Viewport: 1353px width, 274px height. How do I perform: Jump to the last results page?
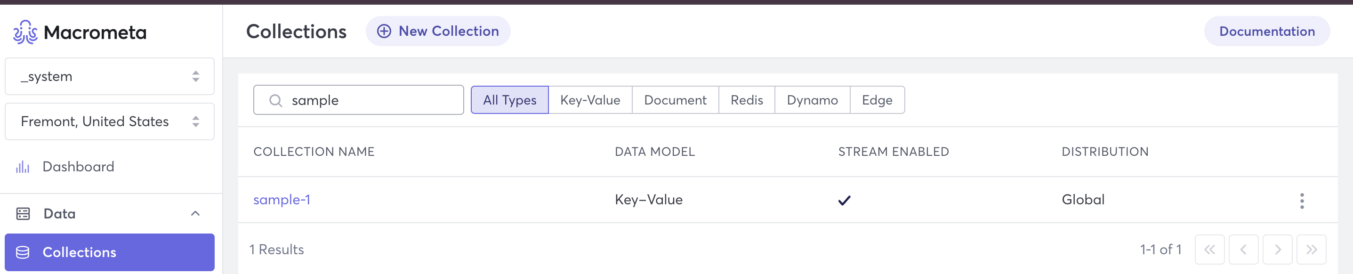1311,250
